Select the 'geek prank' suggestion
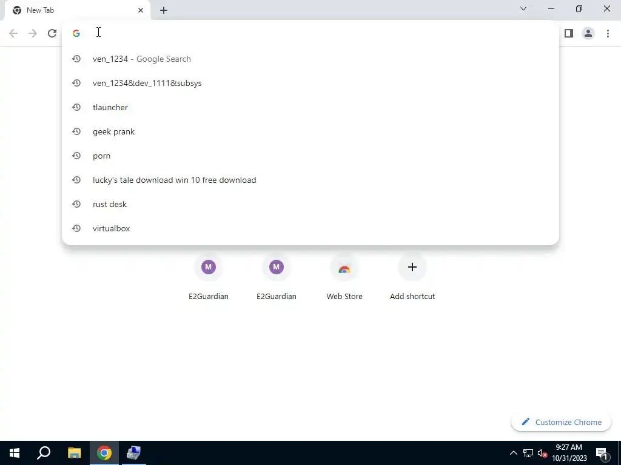This screenshot has height=465, width=621. point(310,131)
